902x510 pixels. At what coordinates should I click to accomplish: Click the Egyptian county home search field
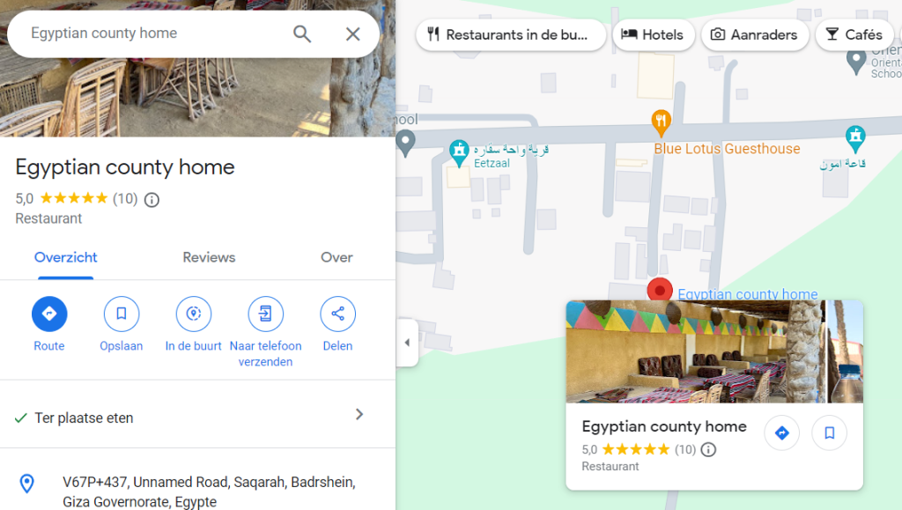(x=155, y=34)
